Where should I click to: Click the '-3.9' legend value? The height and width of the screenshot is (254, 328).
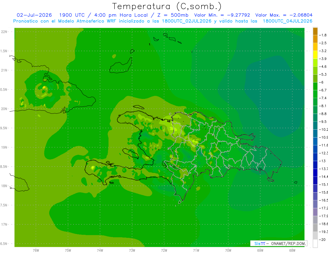click(323, 59)
